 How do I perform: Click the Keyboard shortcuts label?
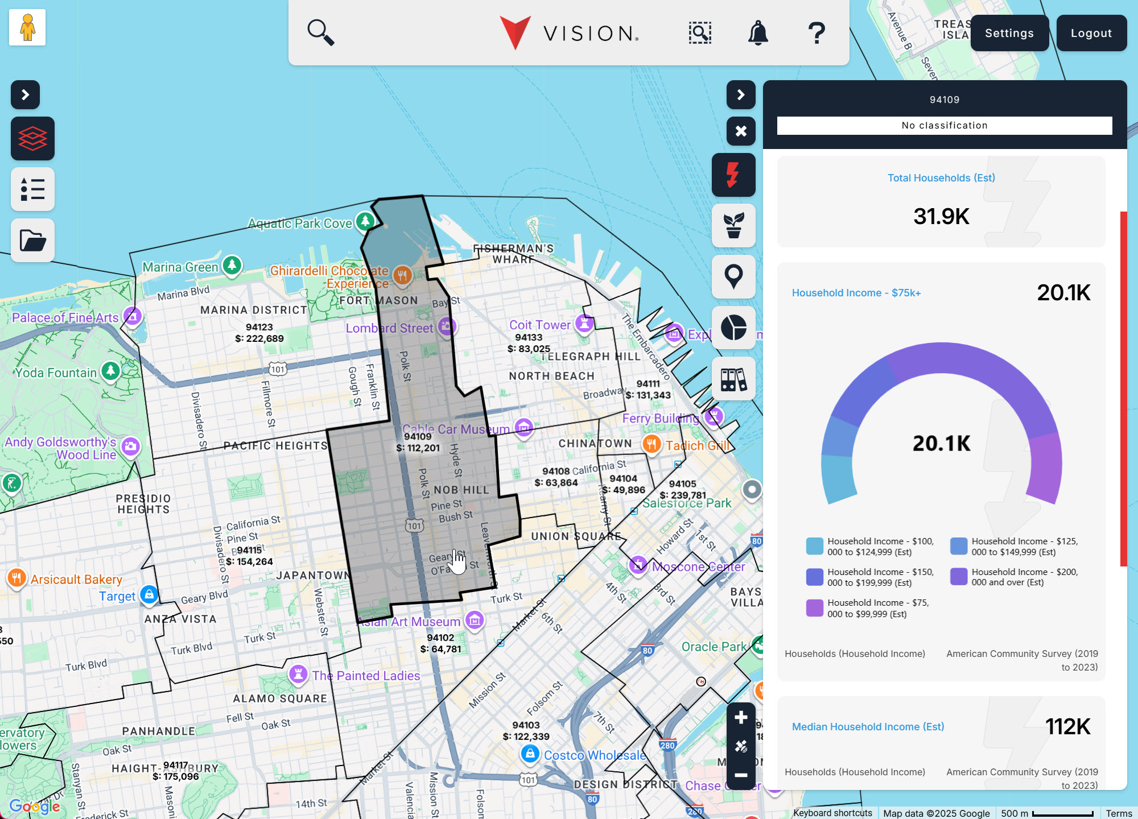point(832,813)
